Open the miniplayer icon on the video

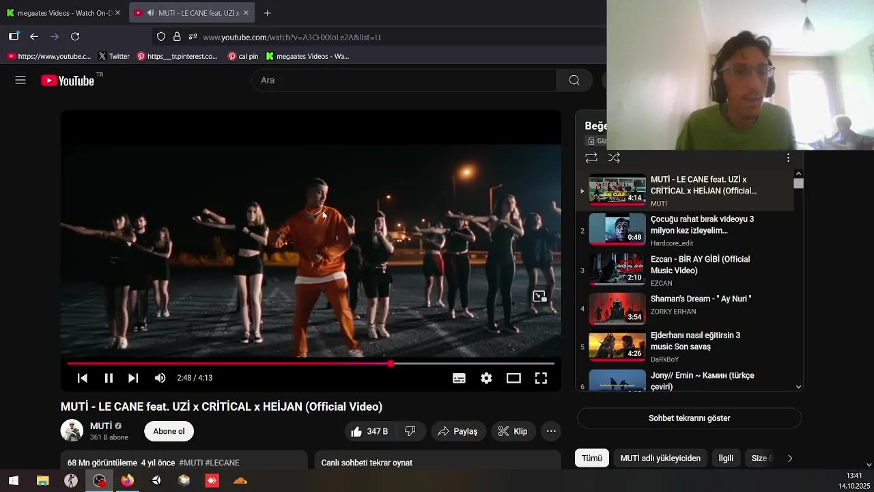pyautogui.click(x=539, y=297)
